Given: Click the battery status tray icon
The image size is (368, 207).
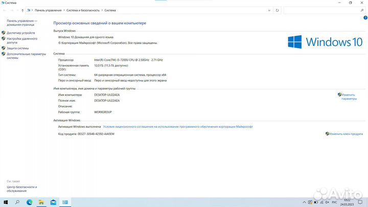Looking at the screenshot, I should [x=316, y=202].
